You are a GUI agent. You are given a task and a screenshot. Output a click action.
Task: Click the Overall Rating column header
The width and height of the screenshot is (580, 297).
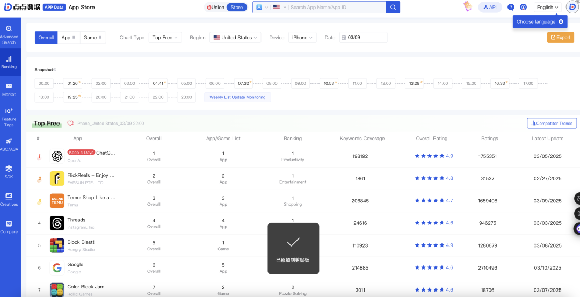[432, 139]
